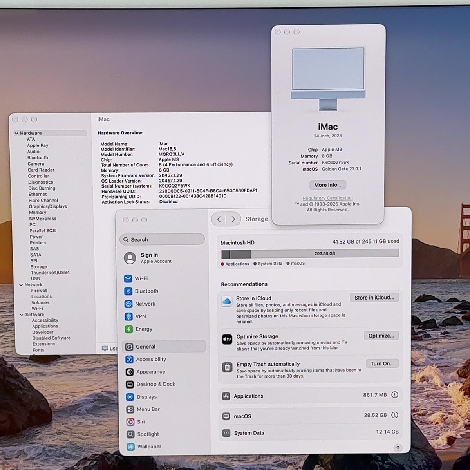Screen dimensions: 470x470
Task: Select Graphics/Displays in System Information sidebar
Action: click(48, 206)
